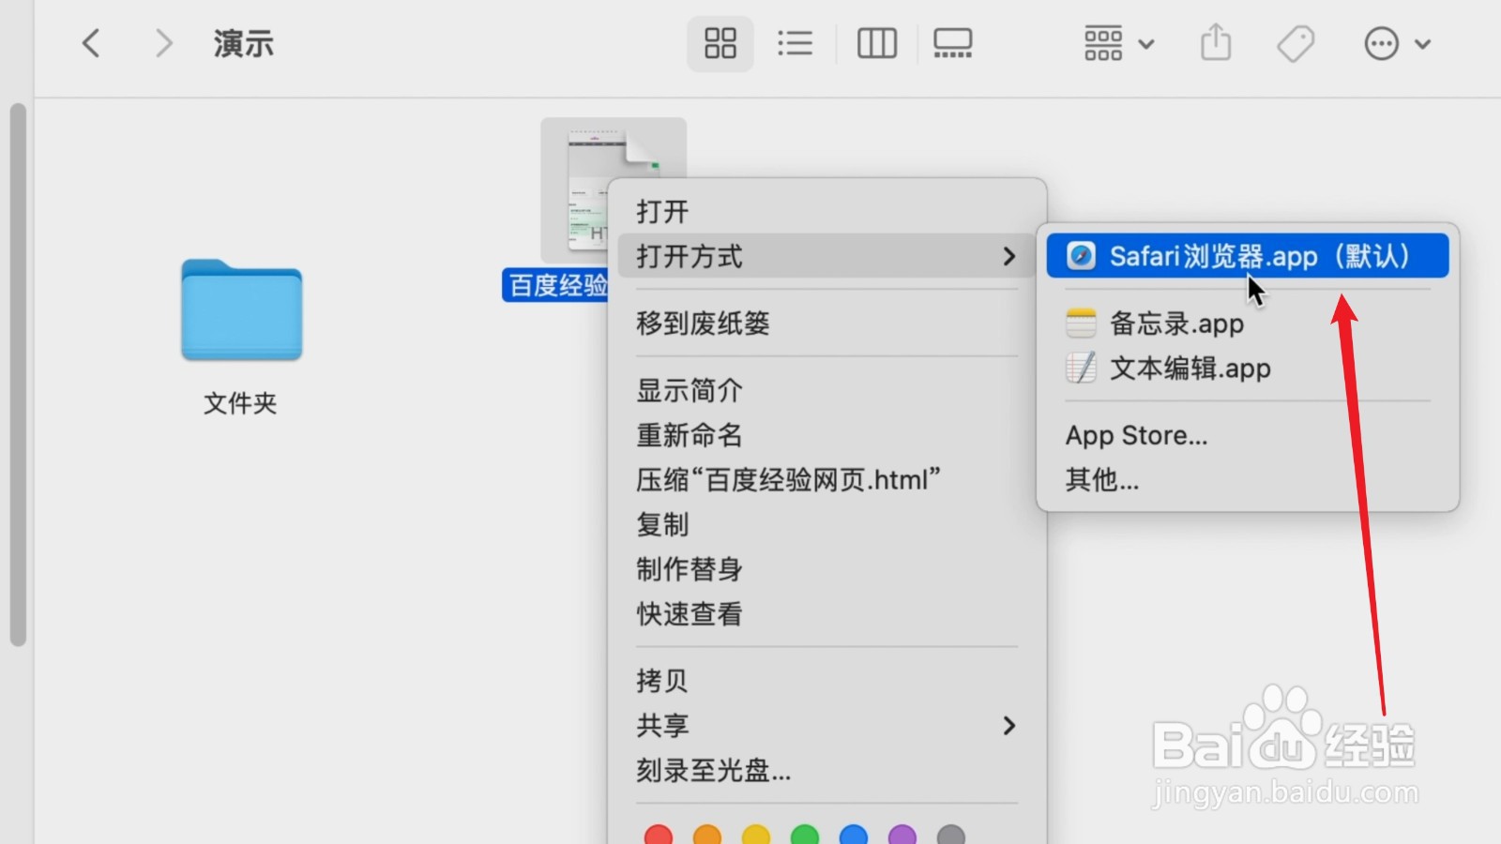Click App Store... in the submenu
This screenshot has height=844, width=1501.
1136,434
